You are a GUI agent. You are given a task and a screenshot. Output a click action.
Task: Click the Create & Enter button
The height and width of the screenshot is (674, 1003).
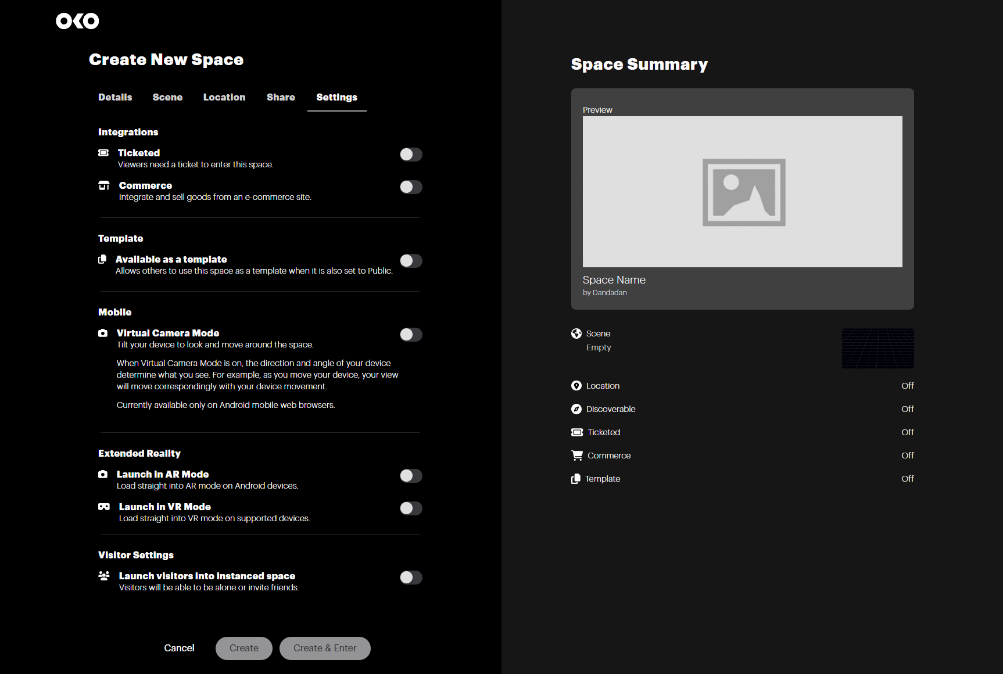pos(325,648)
